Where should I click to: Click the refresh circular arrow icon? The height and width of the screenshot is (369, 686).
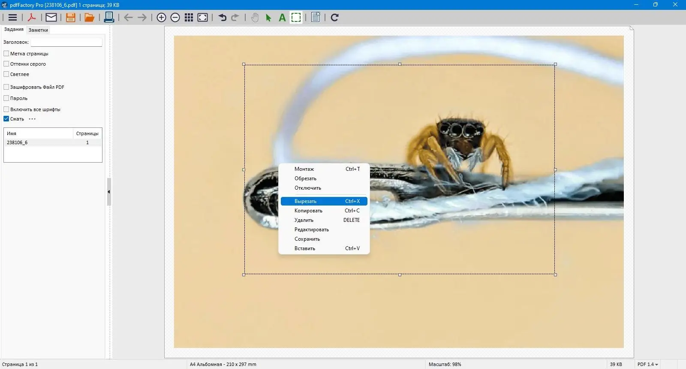335,18
